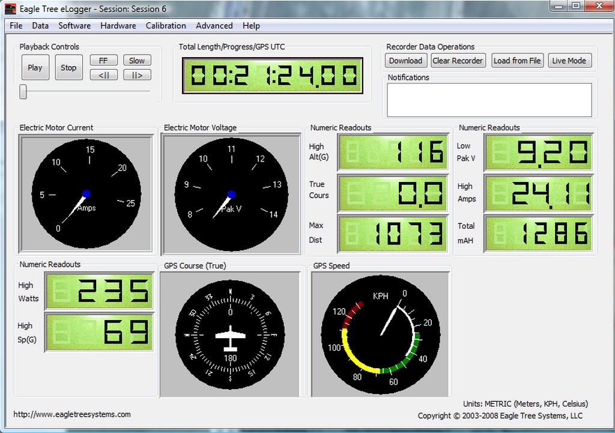Open the Help menu
This screenshot has height=433, width=615.
coord(251,26)
